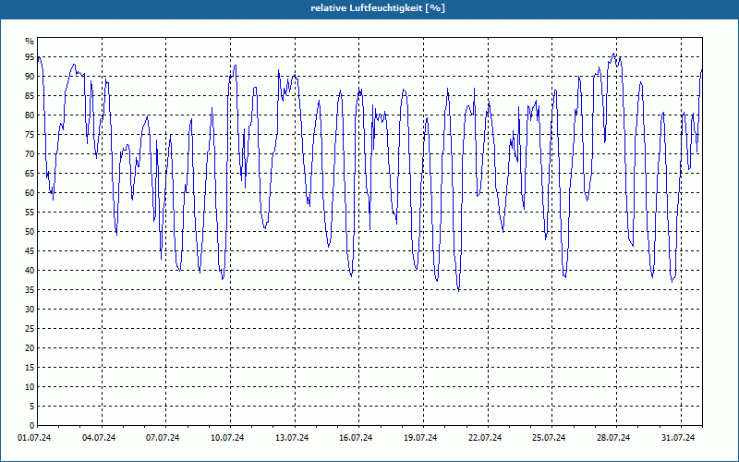Screen dimensions: 739x462
Task: Select the date label 28.07.24
Action: (613, 438)
